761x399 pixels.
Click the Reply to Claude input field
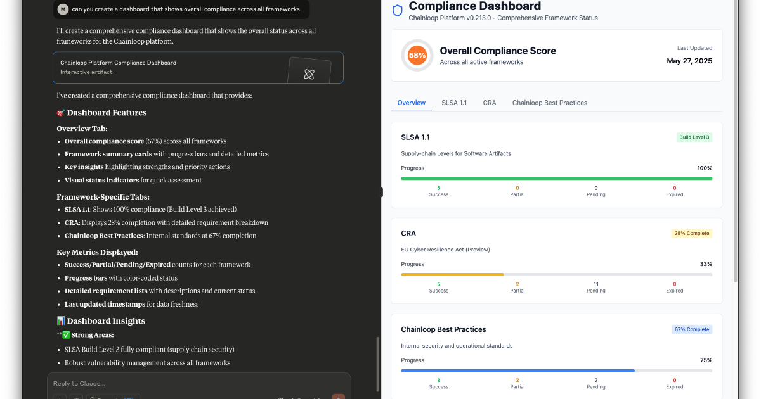pyautogui.click(x=190, y=383)
